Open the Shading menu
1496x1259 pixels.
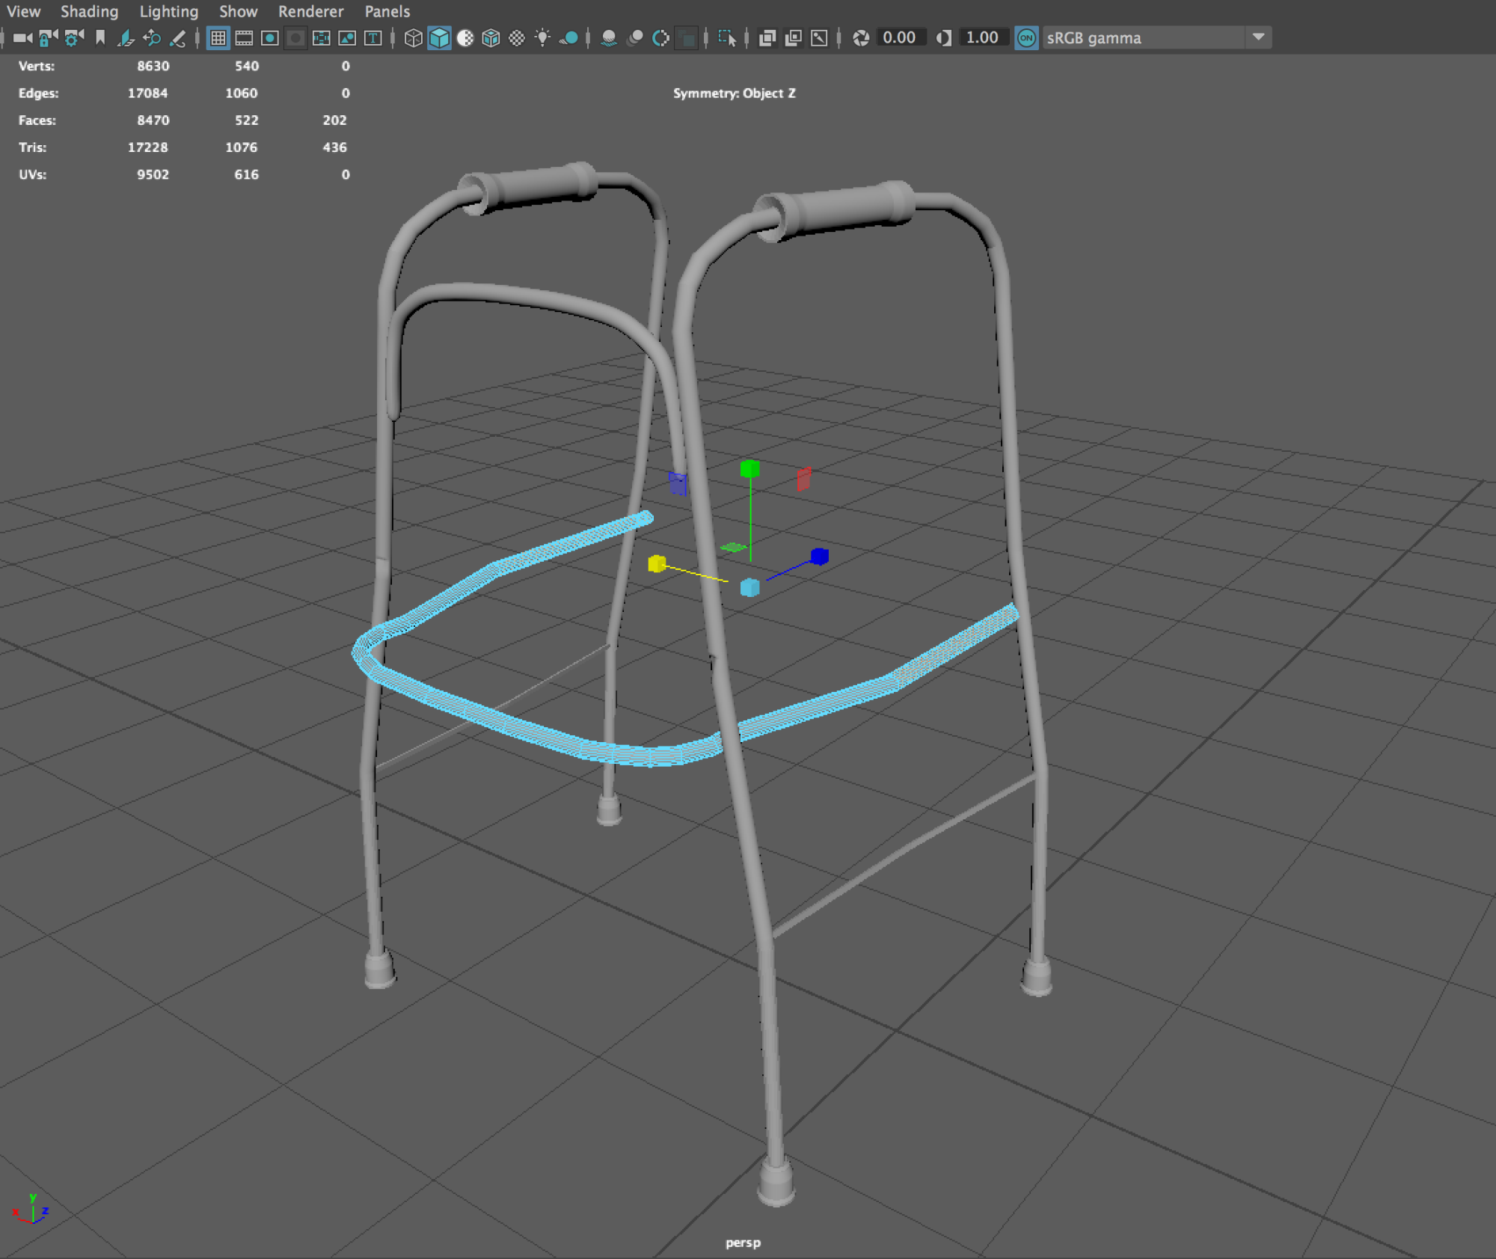(89, 11)
